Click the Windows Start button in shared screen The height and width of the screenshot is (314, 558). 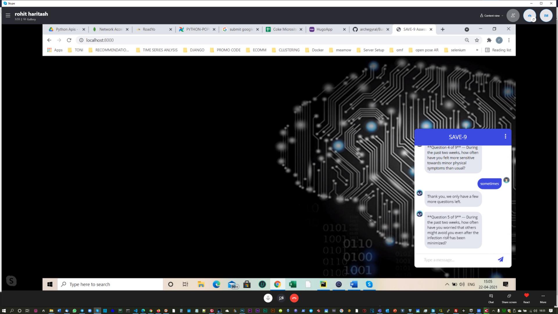pos(50,284)
